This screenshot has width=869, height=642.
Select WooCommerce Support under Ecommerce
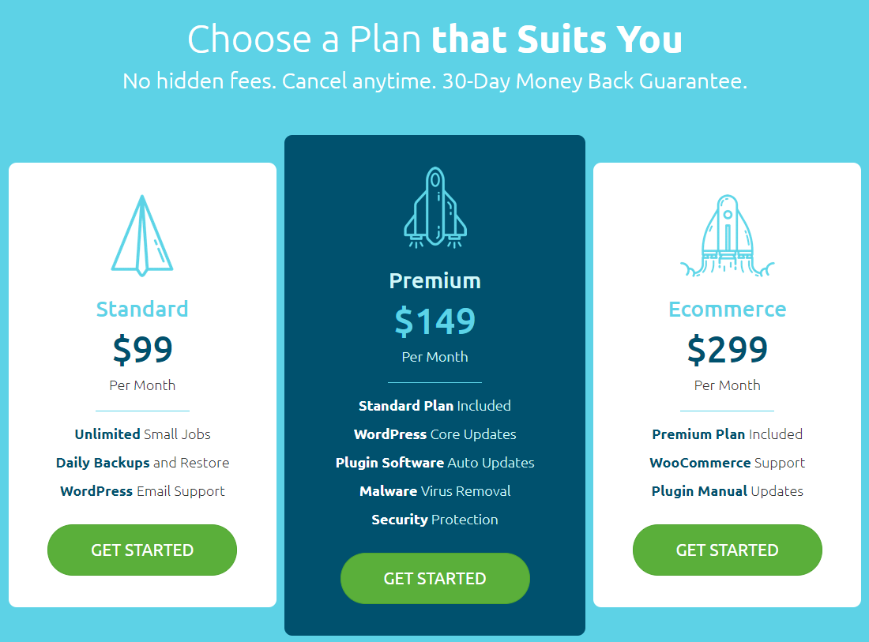click(727, 462)
